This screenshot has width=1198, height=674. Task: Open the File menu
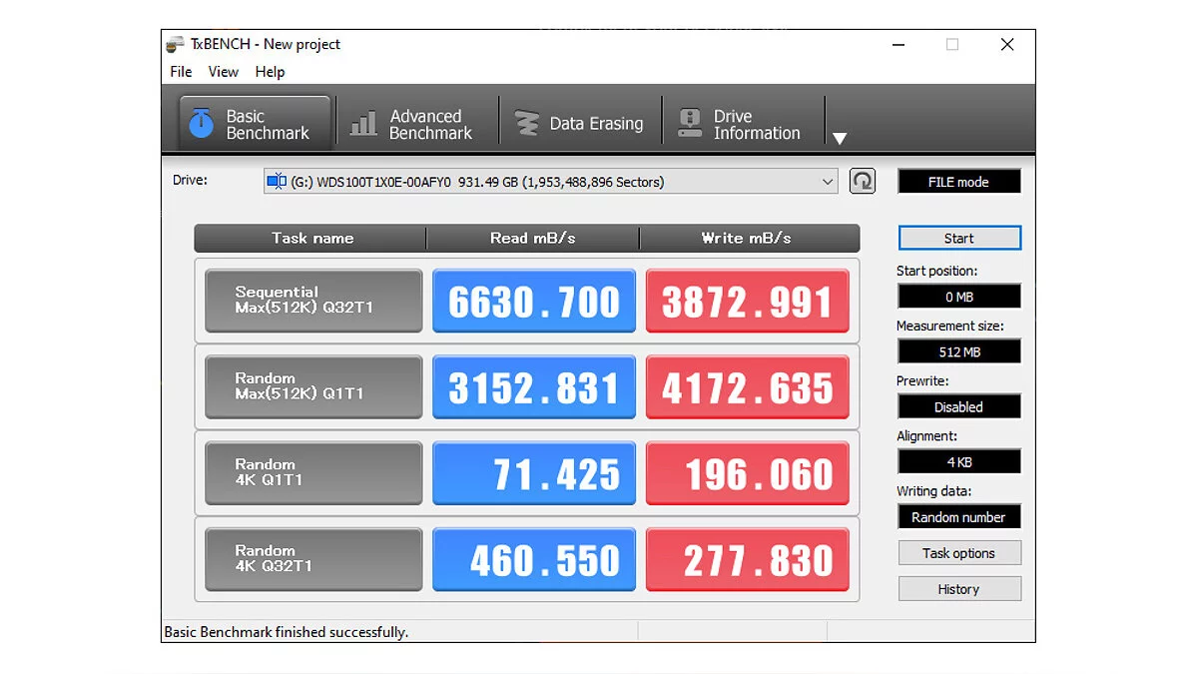coord(181,72)
